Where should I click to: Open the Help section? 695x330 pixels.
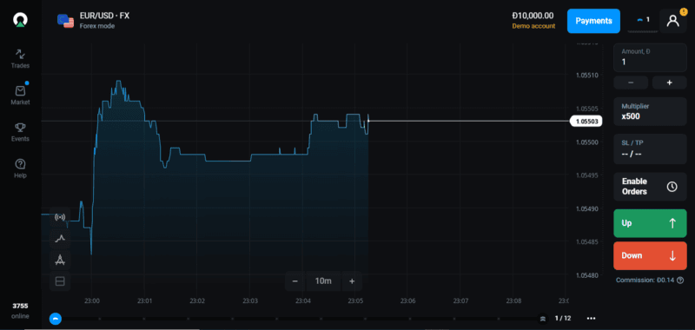pyautogui.click(x=20, y=168)
